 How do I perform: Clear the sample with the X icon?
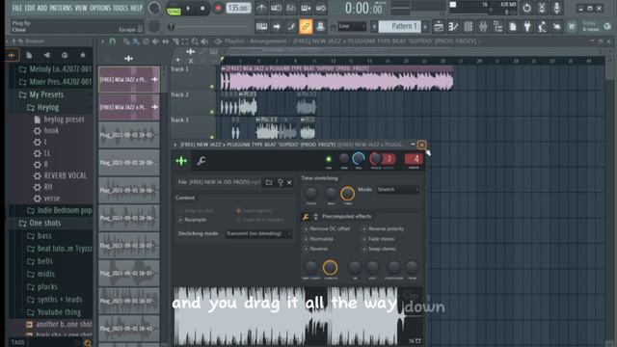pyautogui.click(x=289, y=182)
